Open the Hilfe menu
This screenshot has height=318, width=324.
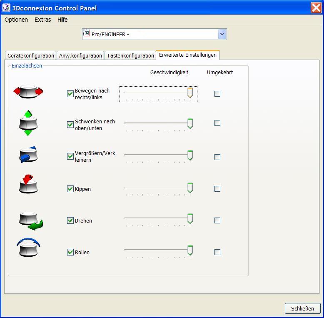(x=62, y=20)
